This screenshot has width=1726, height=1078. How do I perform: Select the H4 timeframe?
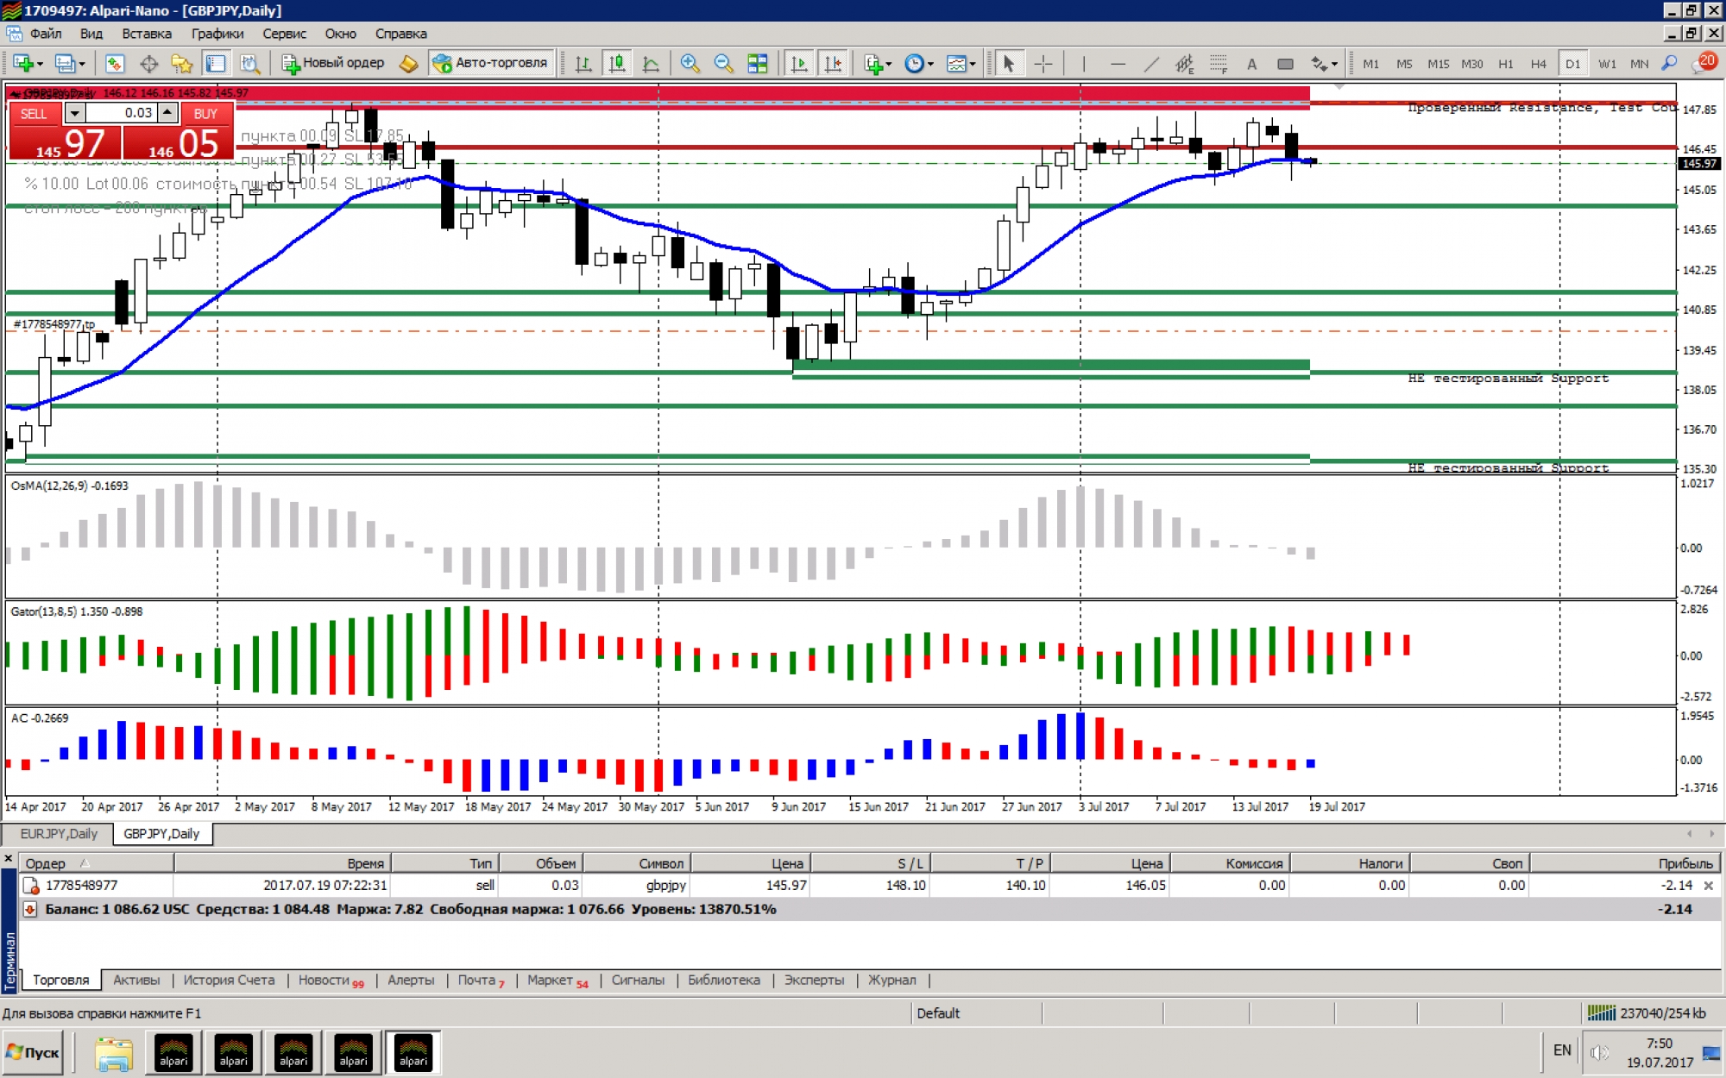pyautogui.click(x=1538, y=63)
